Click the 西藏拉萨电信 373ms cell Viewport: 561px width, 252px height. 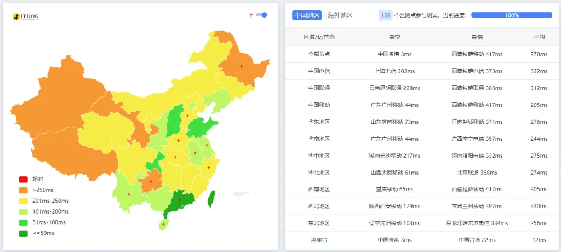tap(477, 71)
